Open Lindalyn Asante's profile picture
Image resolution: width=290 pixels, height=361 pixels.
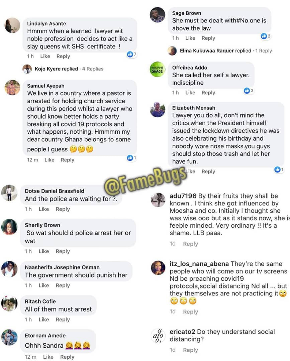point(12,25)
